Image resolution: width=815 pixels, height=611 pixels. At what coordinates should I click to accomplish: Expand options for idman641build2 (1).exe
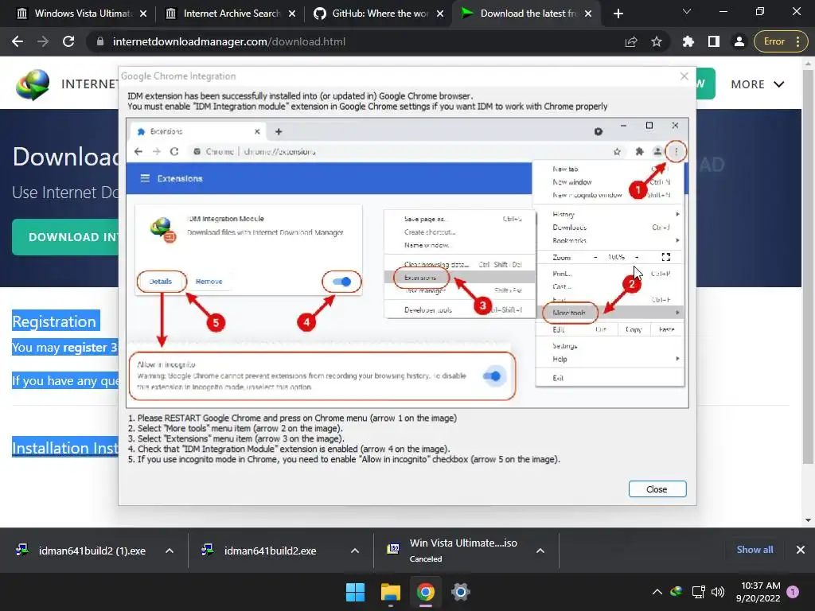(x=170, y=551)
